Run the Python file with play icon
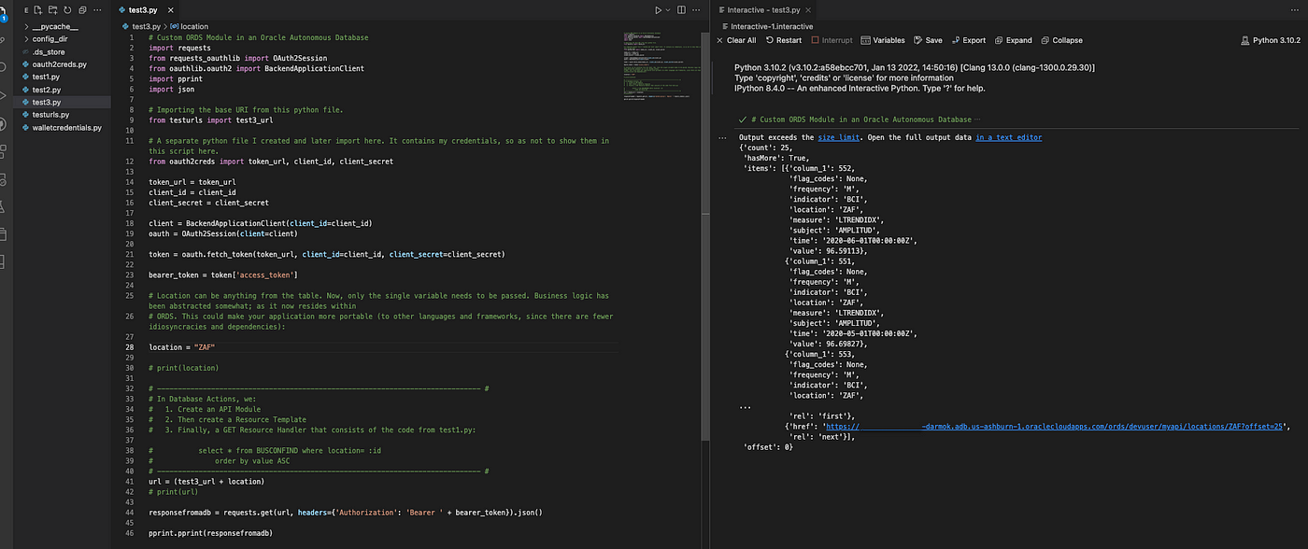Screen dimensions: 1308x549 (x=659, y=9)
